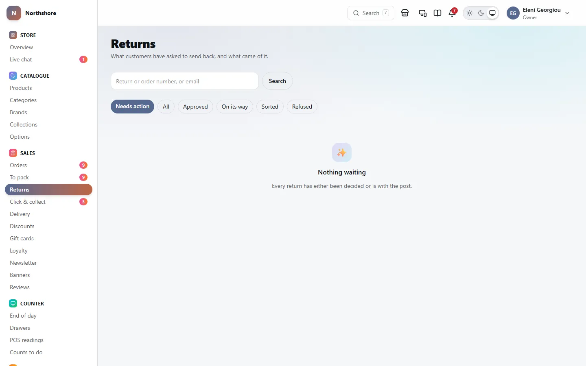Open Brands in the sidebar
This screenshot has height=366, width=586.
pyautogui.click(x=48, y=112)
